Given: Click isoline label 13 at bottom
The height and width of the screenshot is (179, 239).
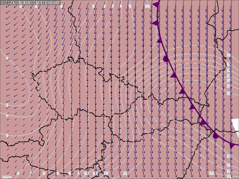Looking at the screenshot, I should 125,173.
